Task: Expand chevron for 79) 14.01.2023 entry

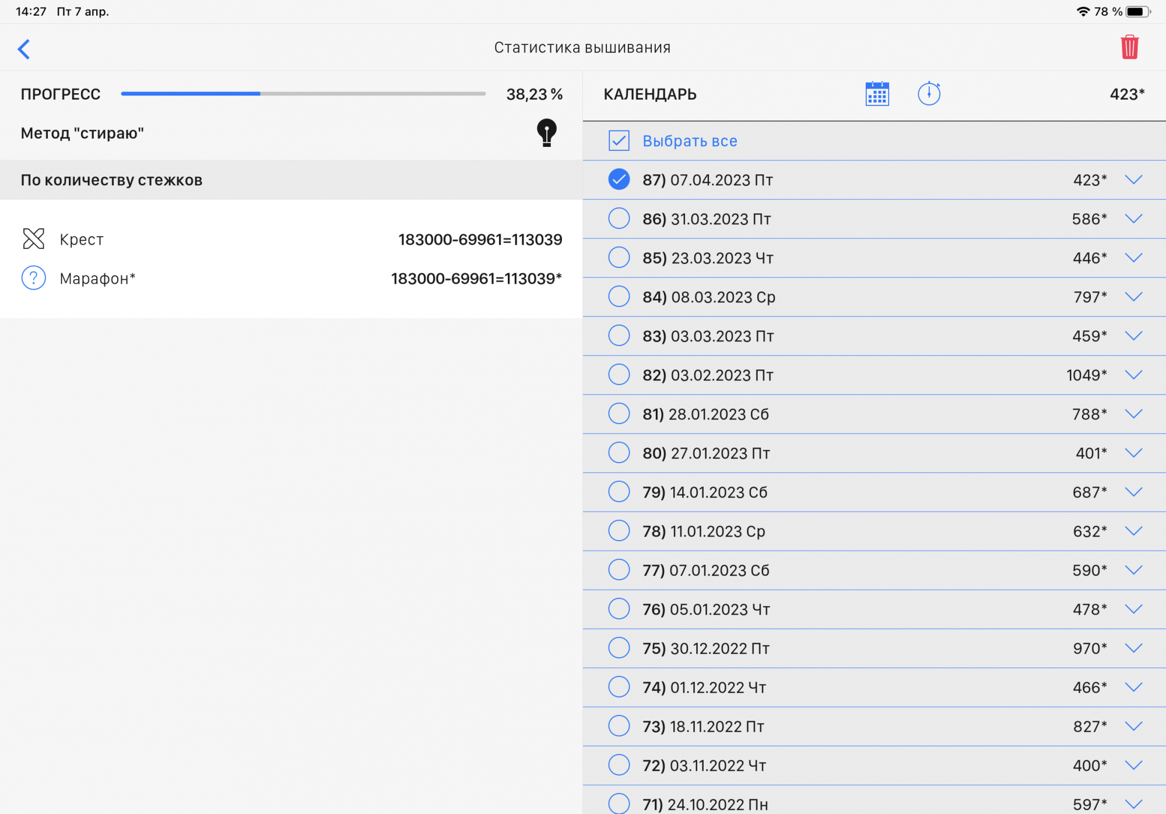Action: click(1133, 492)
